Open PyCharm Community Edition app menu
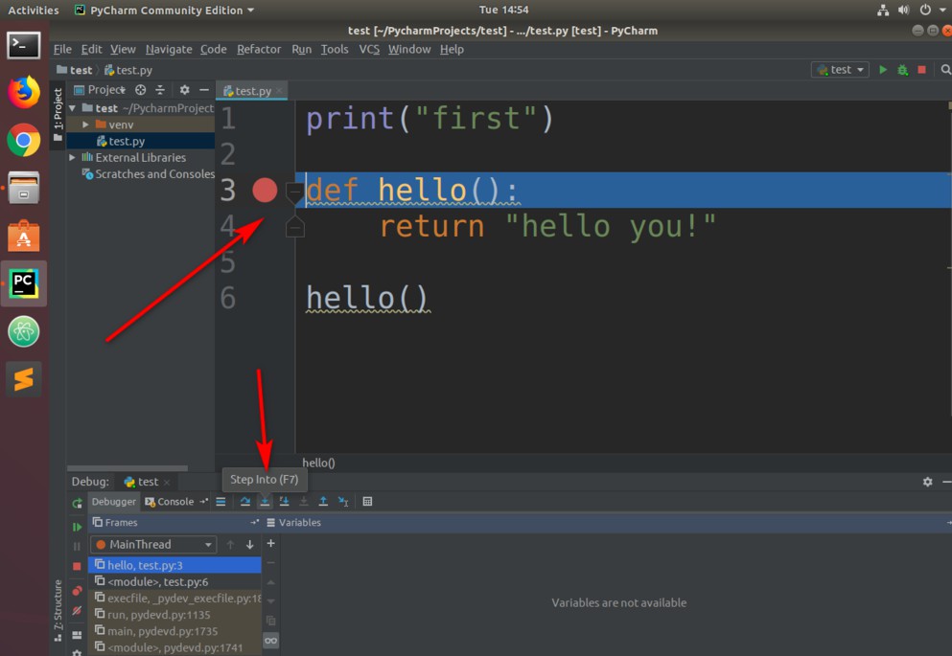This screenshot has width=952, height=656. [165, 10]
